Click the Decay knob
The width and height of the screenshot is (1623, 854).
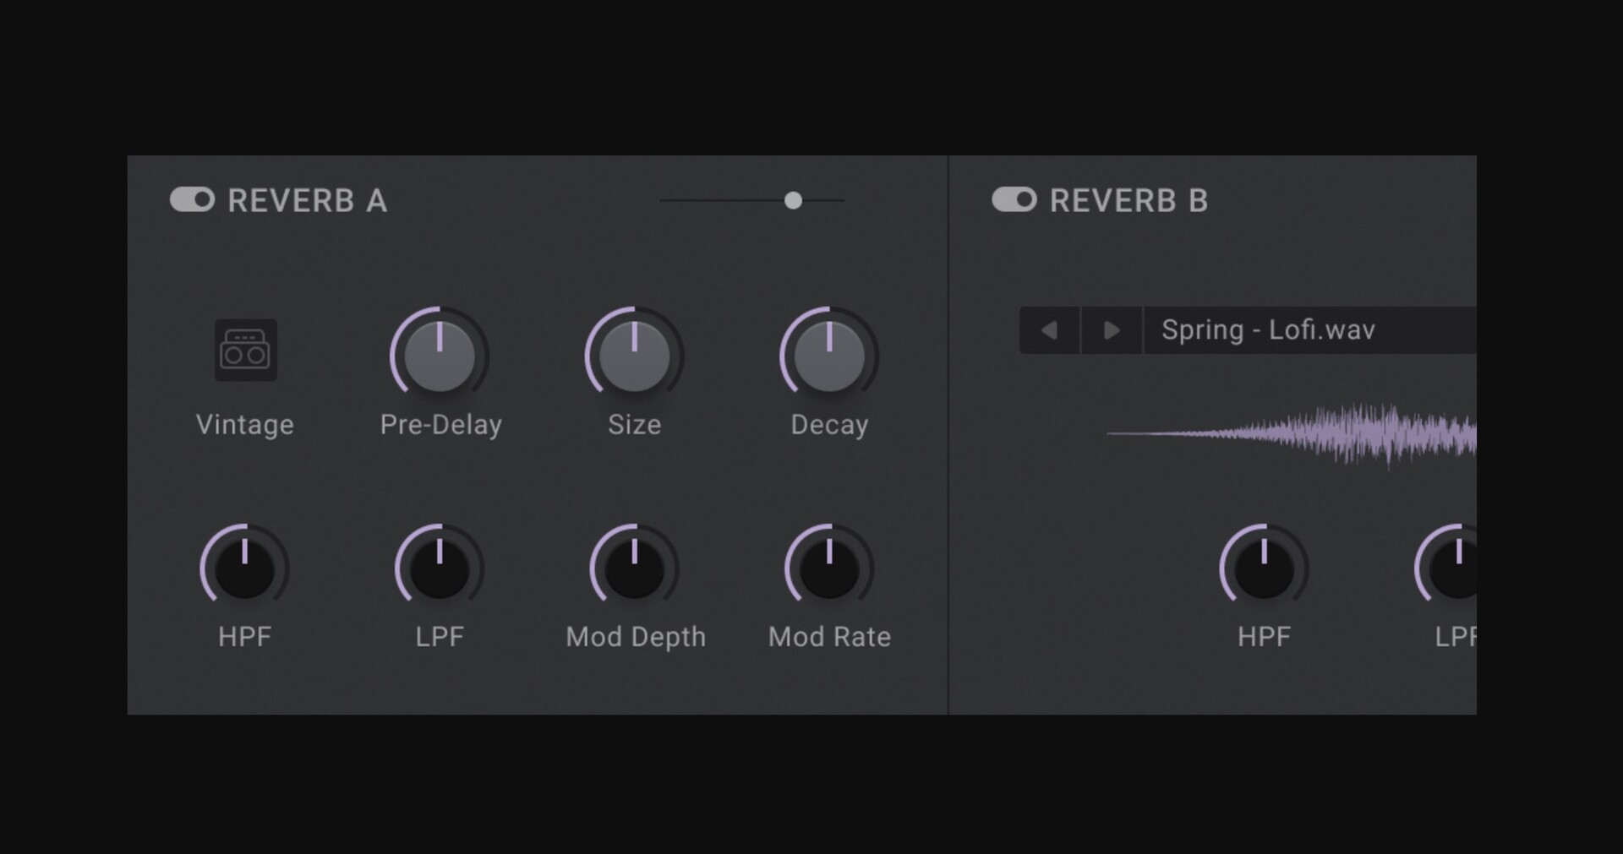tap(829, 355)
